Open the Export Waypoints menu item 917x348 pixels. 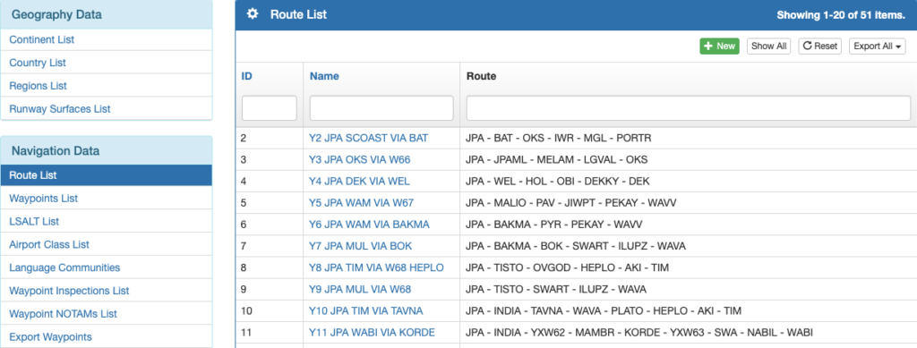click(x=107, y=337)
